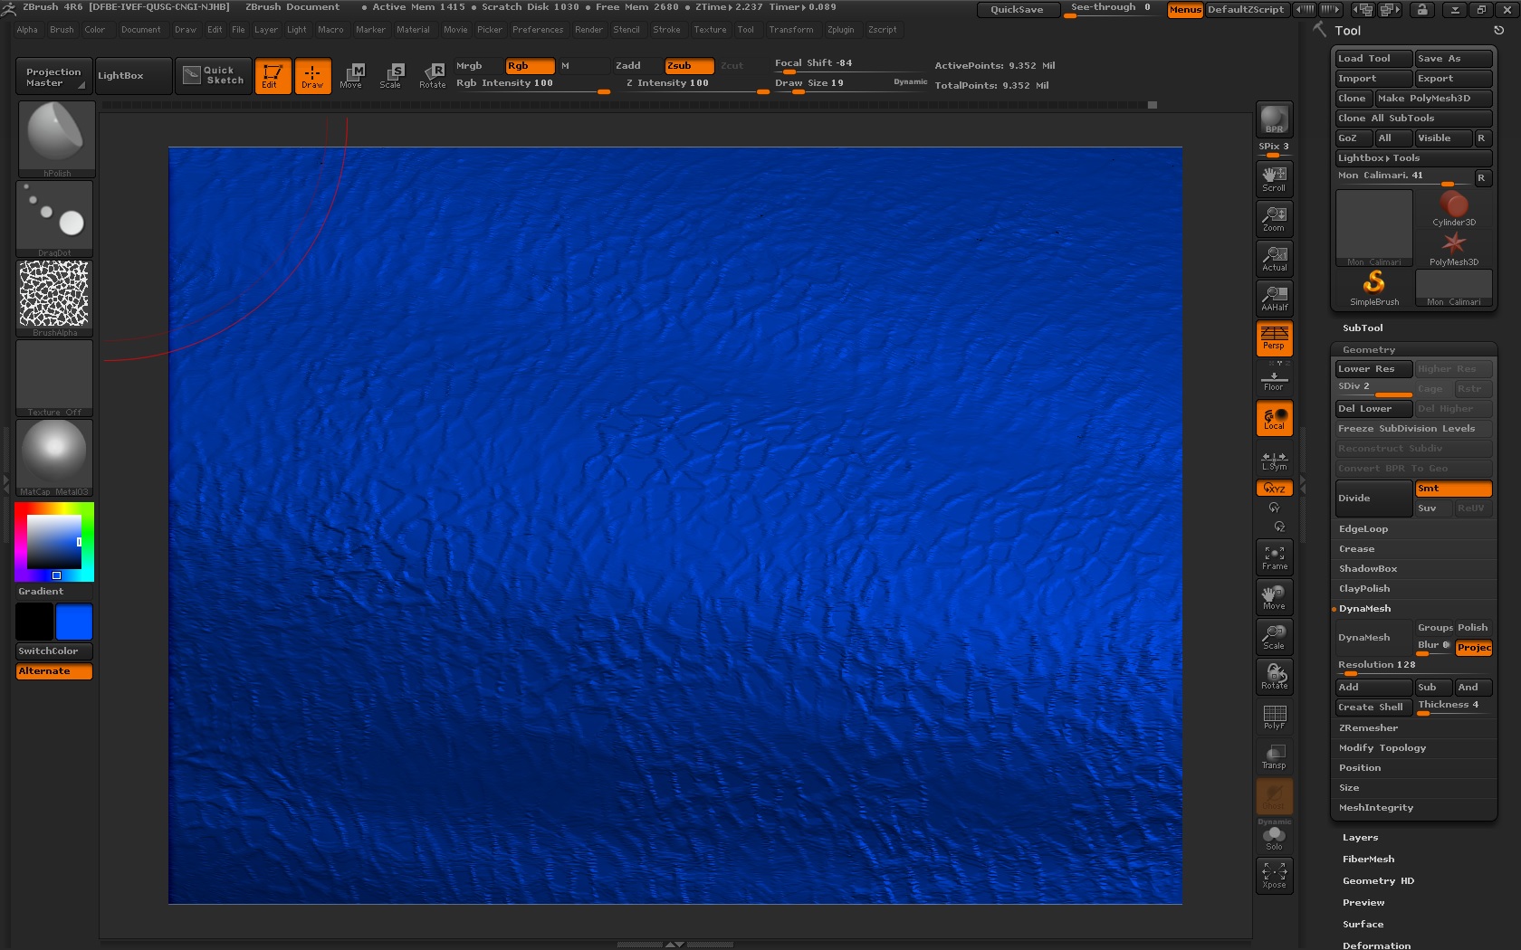Image resolution: width=1521 pixels, height=950 pixels.
Task: Click the Xpose icon
Action: pos(1274,875)
